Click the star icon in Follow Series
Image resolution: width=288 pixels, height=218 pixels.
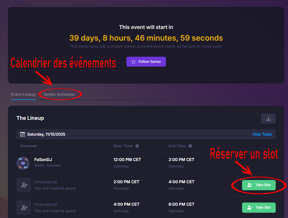click(x=133, y=62)
